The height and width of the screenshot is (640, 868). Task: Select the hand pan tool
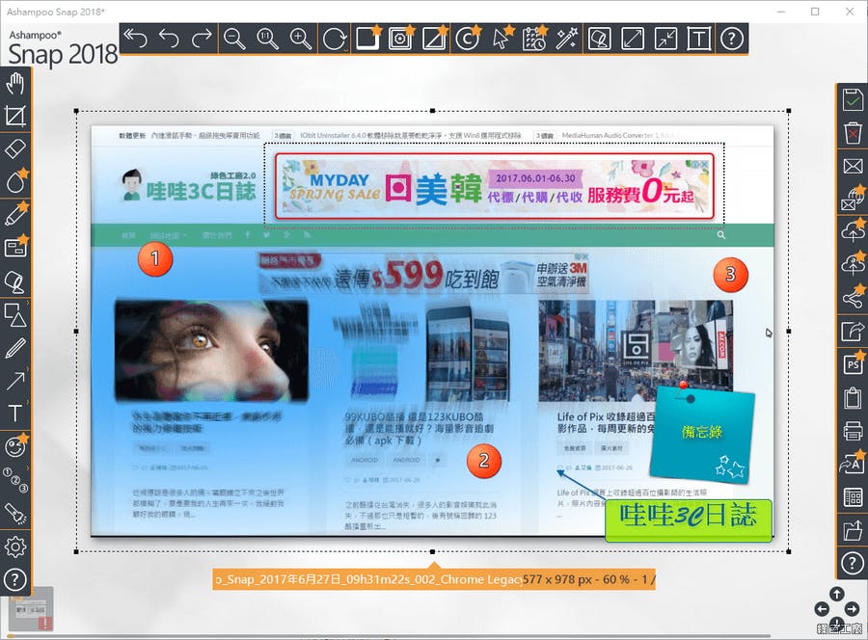point(14,84)
